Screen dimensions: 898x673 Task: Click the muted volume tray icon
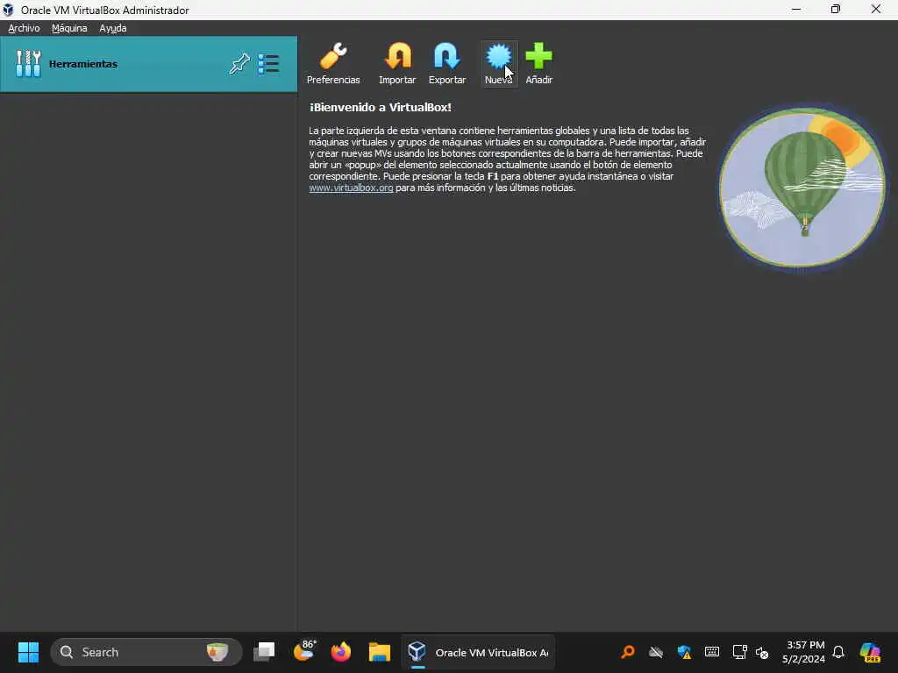pos(762,652)
